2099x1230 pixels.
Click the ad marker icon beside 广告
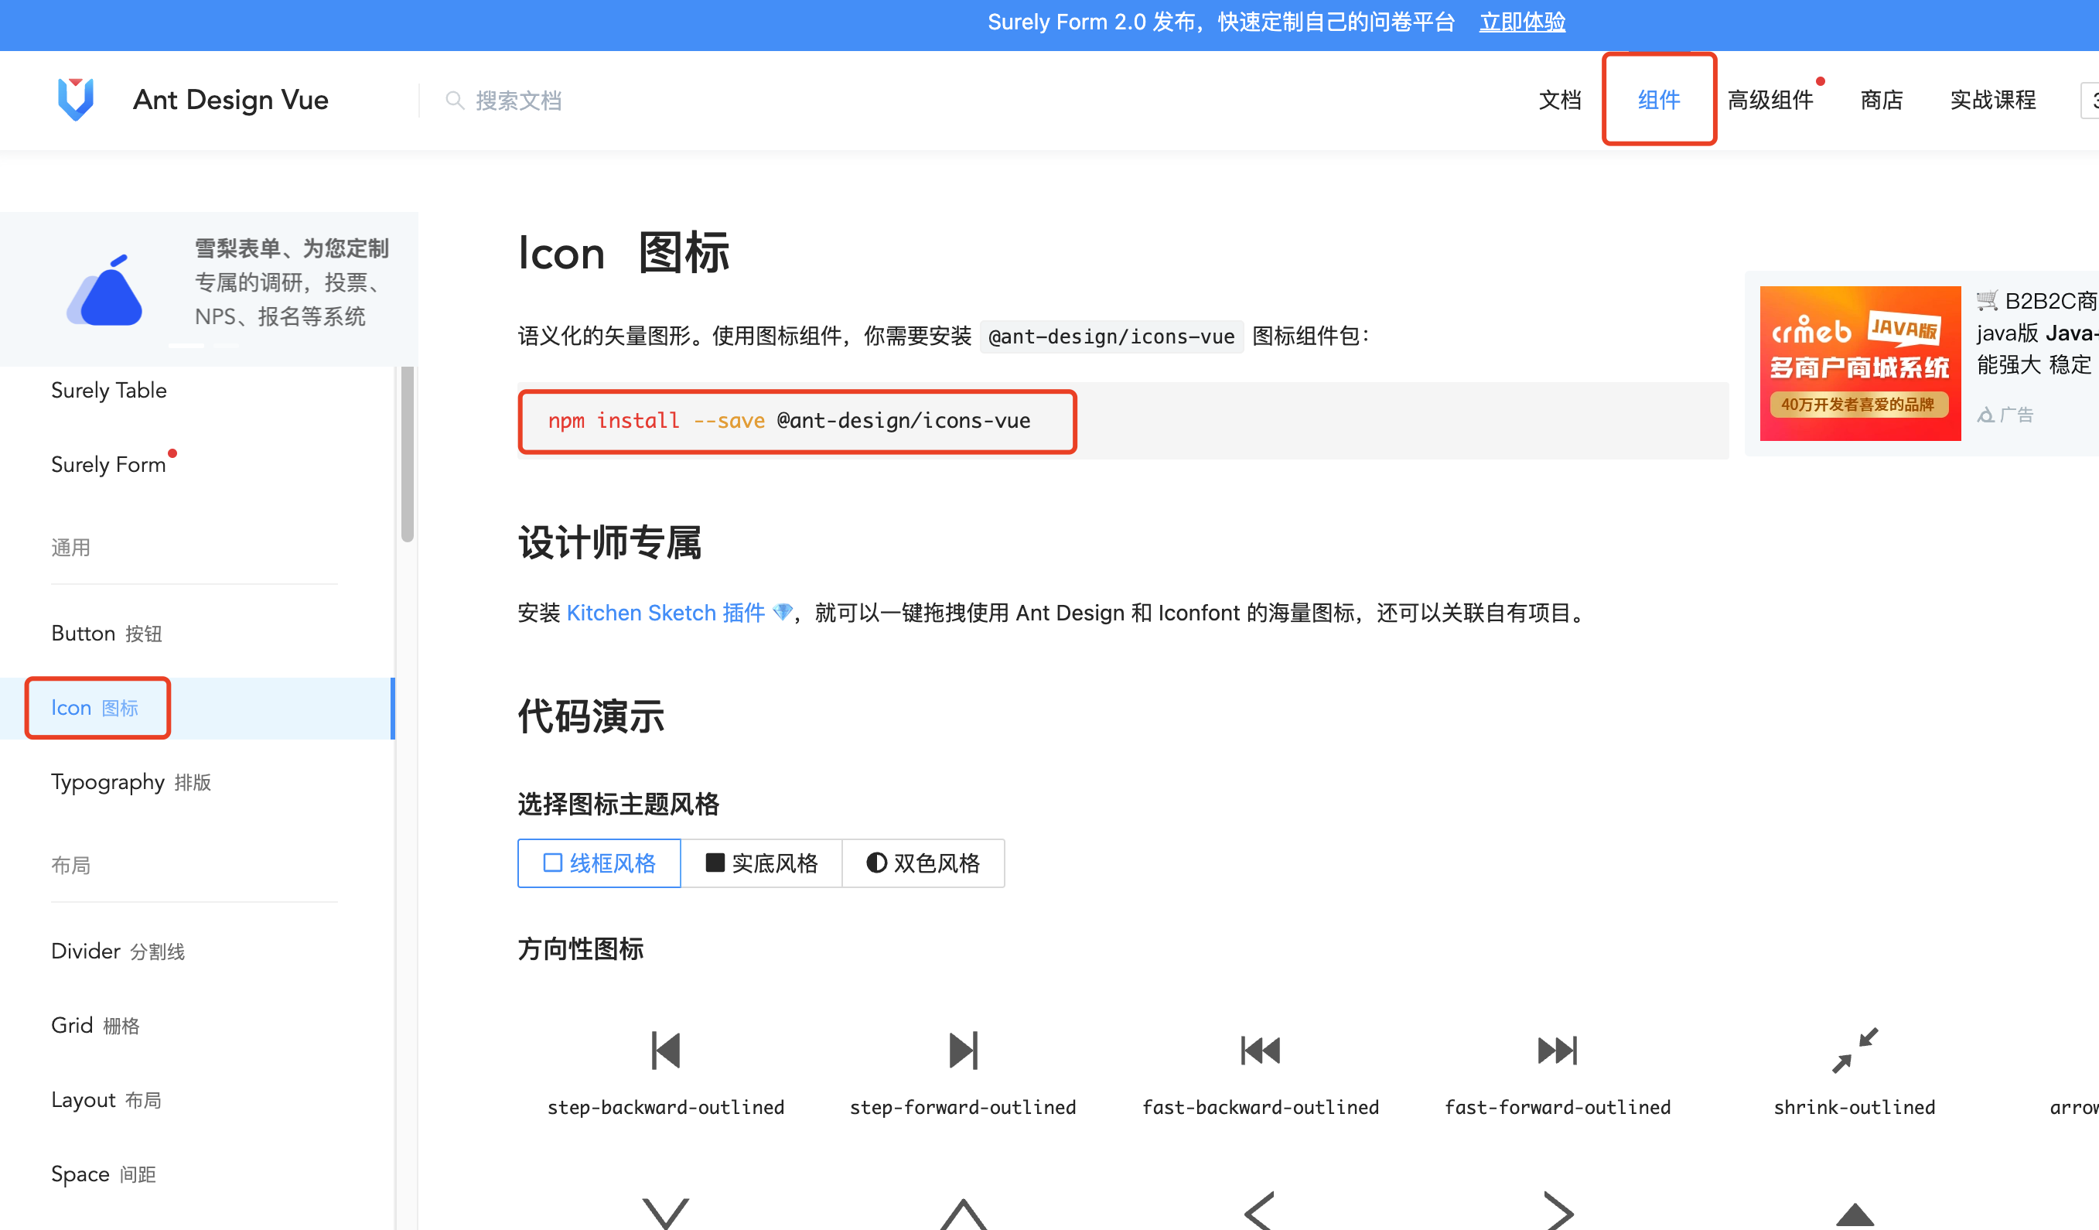(1986, 414)
